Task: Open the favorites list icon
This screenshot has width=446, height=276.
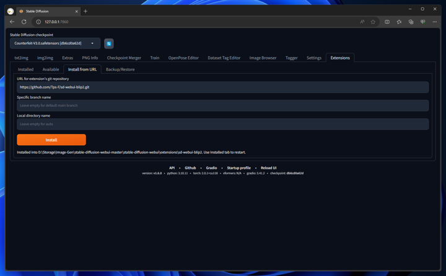Action: coord(399,22)
